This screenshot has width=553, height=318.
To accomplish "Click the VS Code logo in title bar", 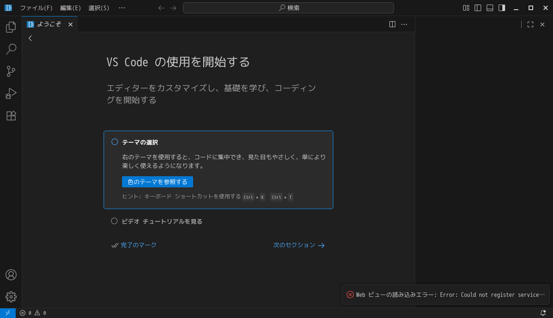I will (8, 8).
